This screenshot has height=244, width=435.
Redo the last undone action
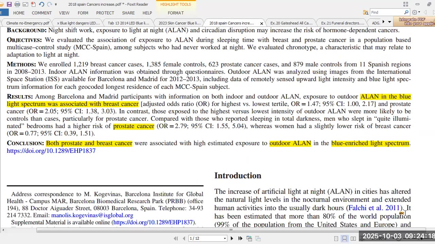(x=50, y=4)
